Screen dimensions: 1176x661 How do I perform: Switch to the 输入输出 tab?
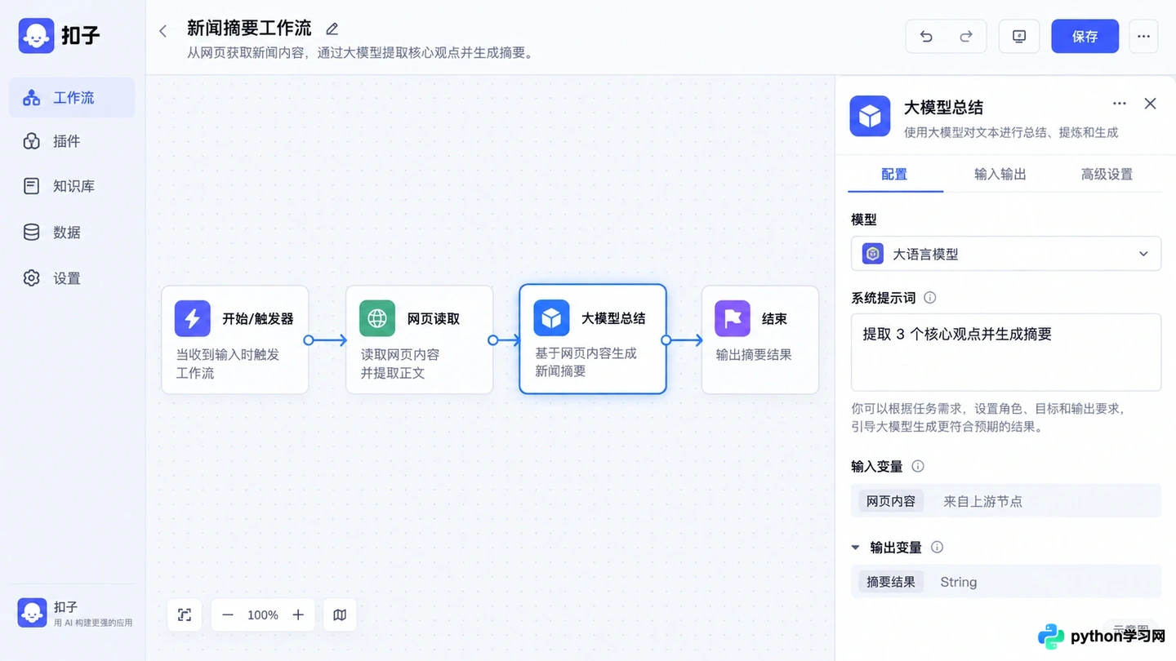click(1000, 174)
